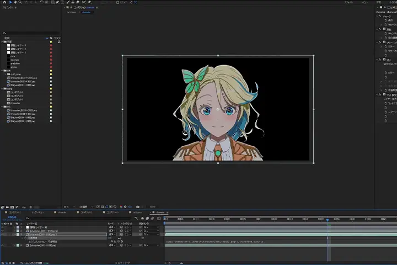Toggle the opacity stopwatch on layer 3
This screenshot has height=265, width=397.
click(x=25, y=239)
